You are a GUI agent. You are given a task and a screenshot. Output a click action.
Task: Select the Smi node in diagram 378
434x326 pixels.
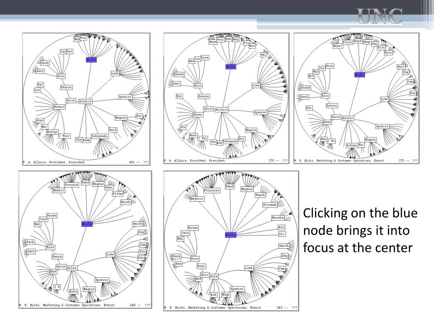pyautogui.click(x=264, y=55)
